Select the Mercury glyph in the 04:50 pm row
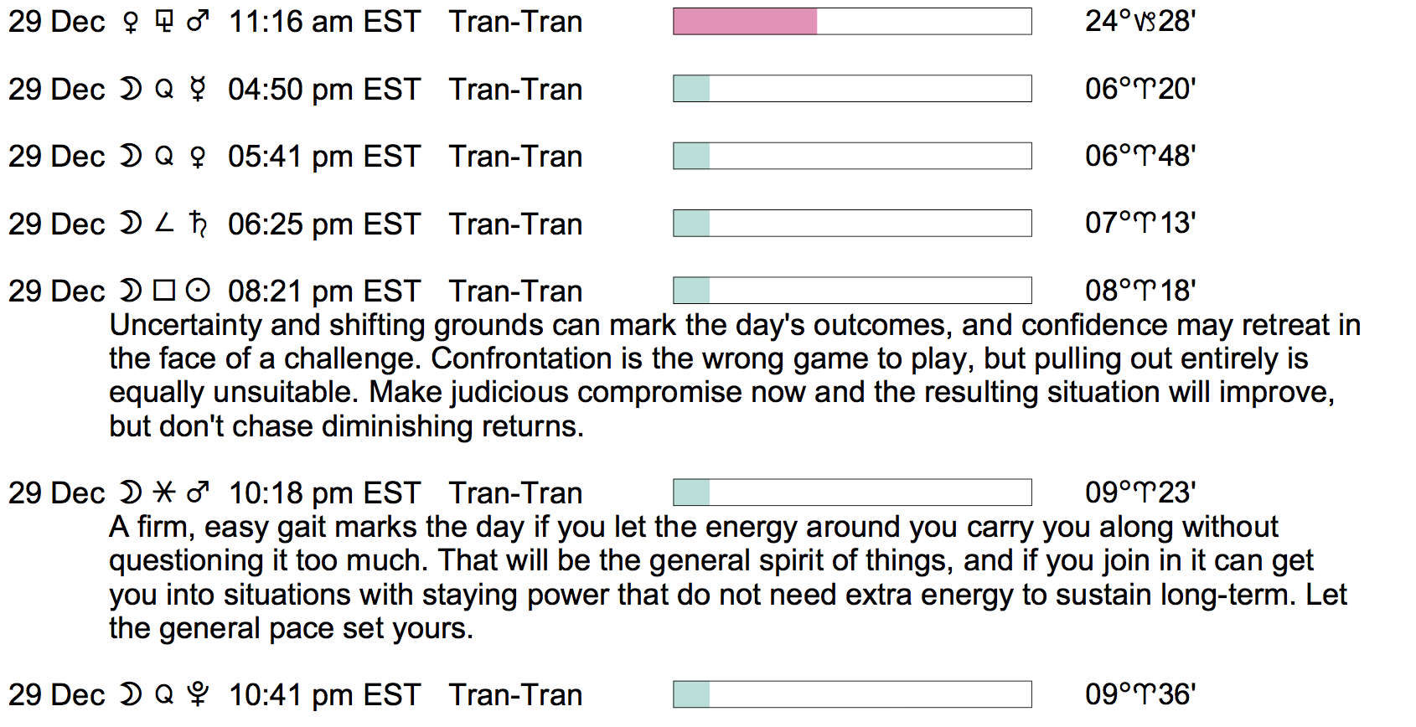1416x727 pixels. (198, 89)
